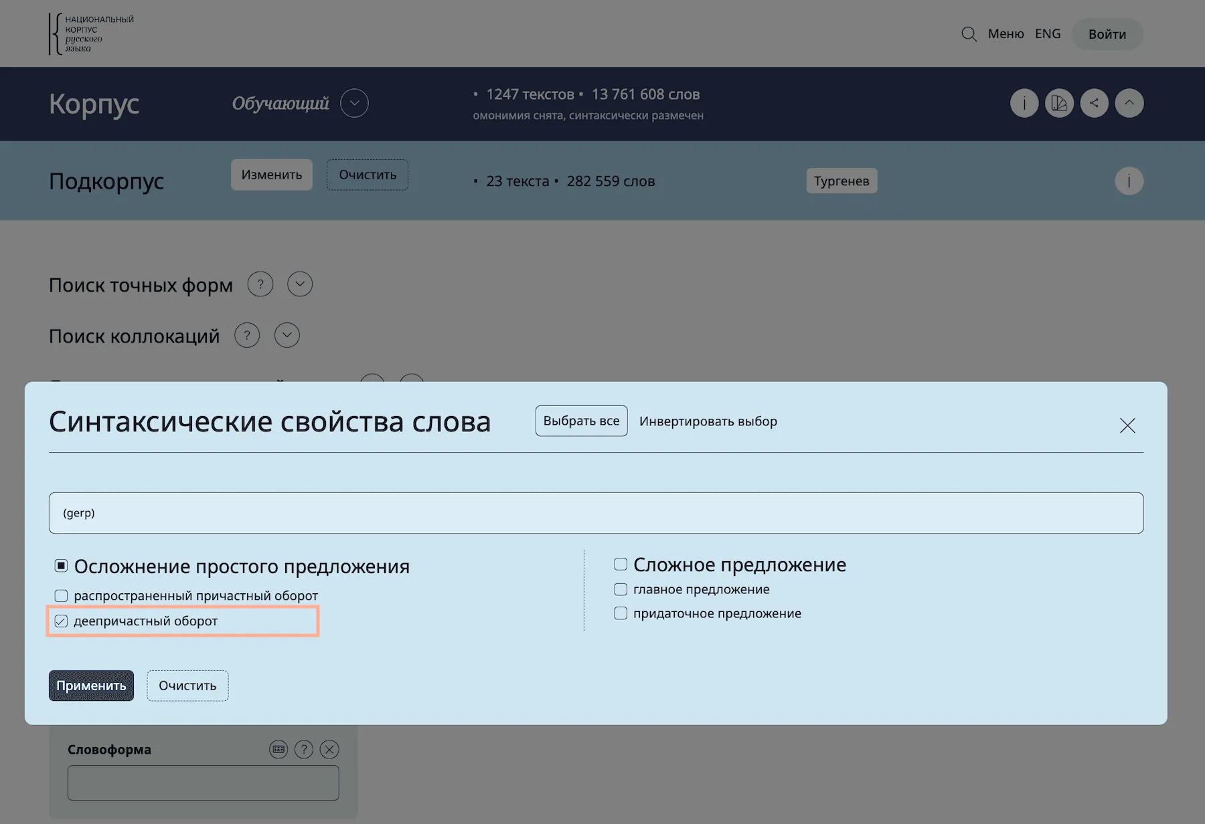Share the corpus using share icon

click(x=1094, y=103)
